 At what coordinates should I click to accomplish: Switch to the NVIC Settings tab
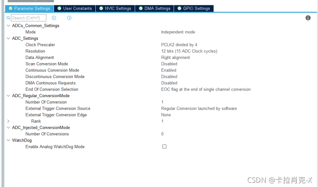point(115,8)
